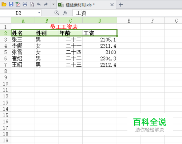The image size is (182, 144).
Task: Select salary cell 2212.4
Action: point(100,65)
